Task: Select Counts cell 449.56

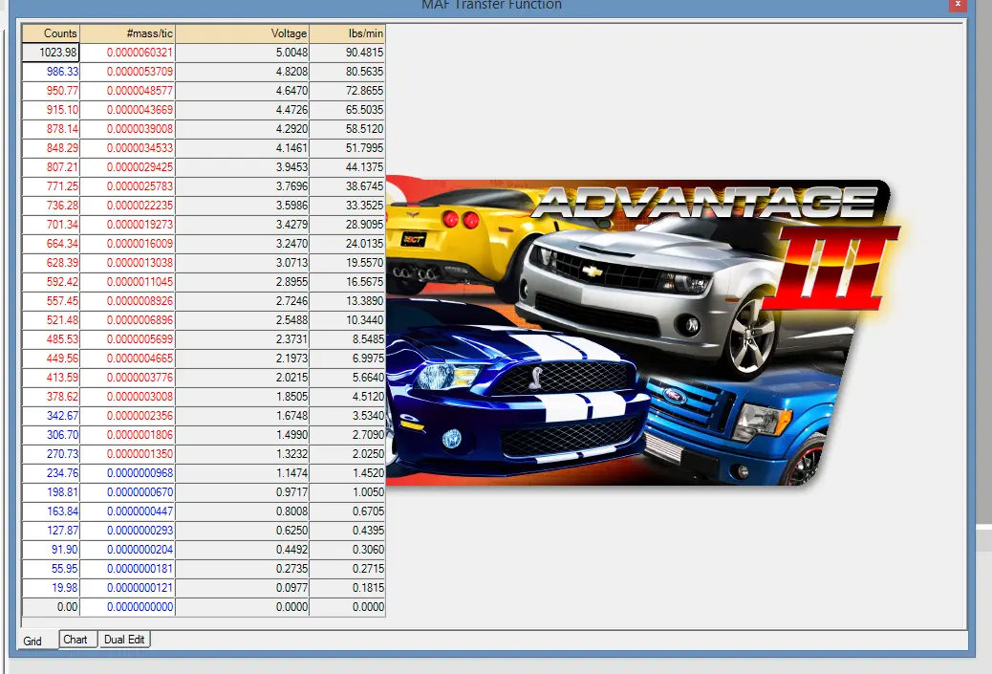Action: 51,359
